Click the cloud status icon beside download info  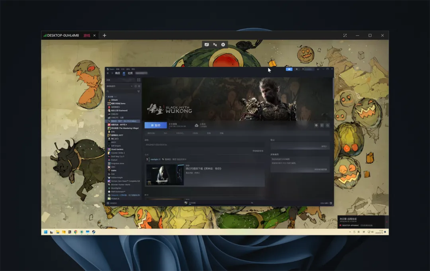tap(196, 125)
